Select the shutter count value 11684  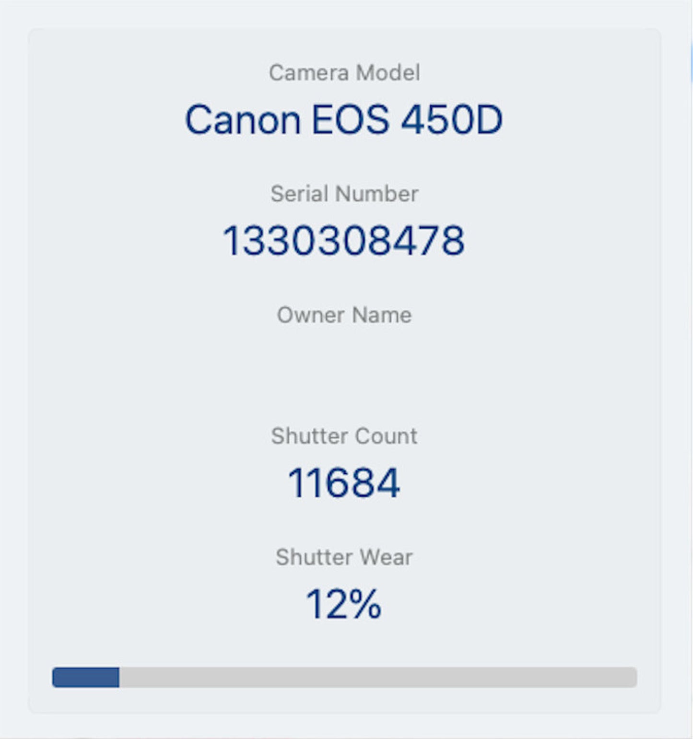[343, 482]
